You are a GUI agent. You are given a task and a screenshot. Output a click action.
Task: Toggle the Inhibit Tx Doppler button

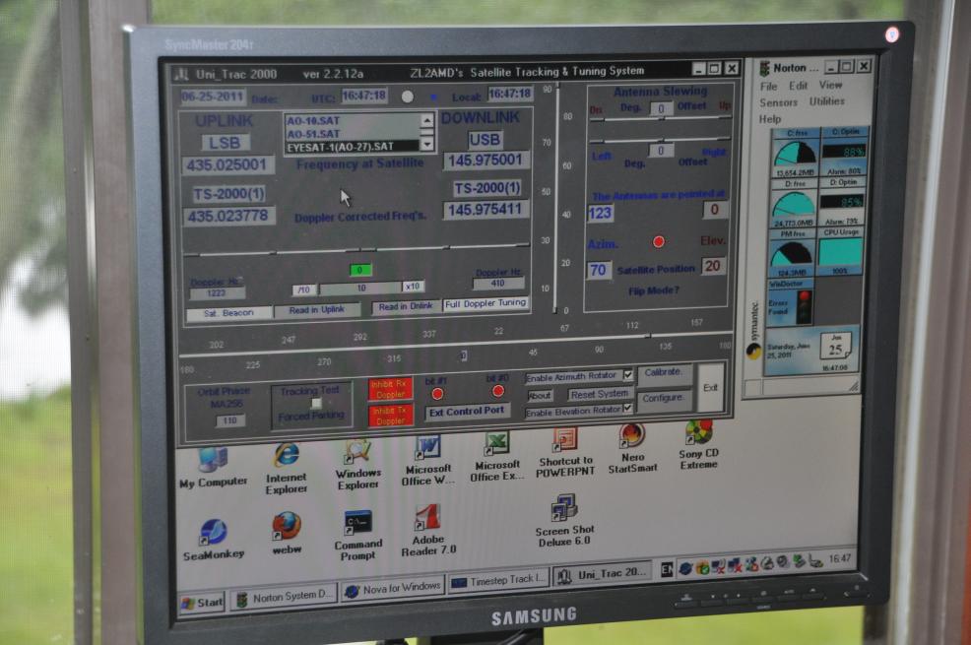390,416
